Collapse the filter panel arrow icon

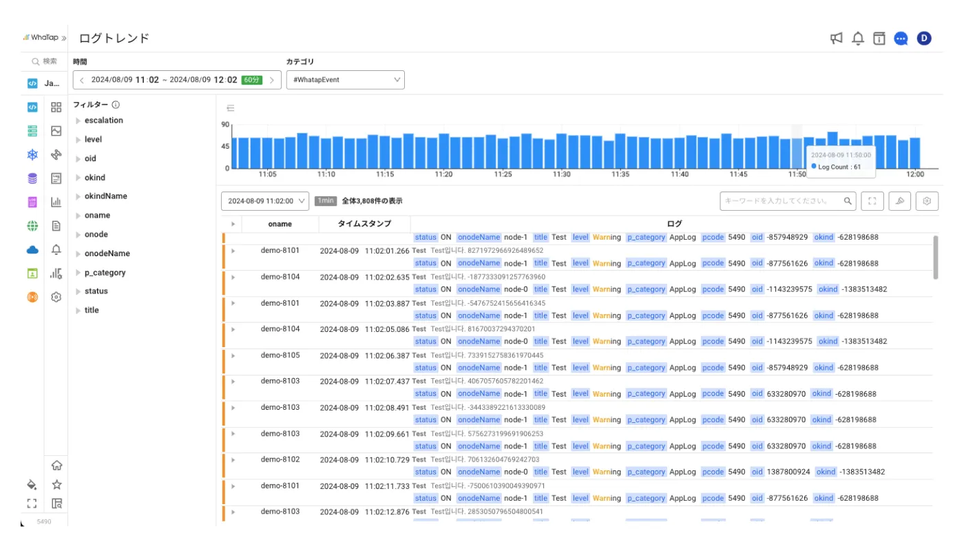pyautogui.click(x=231, y=108)
